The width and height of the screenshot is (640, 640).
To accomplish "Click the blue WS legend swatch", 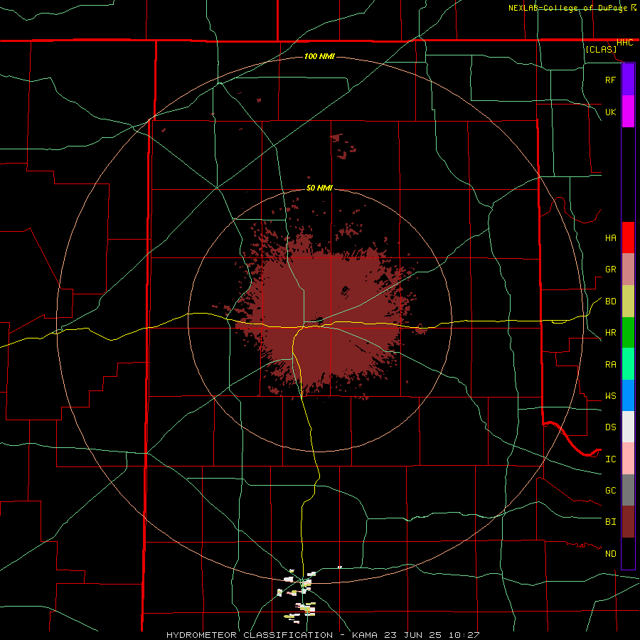I will [x=628, y=395].
